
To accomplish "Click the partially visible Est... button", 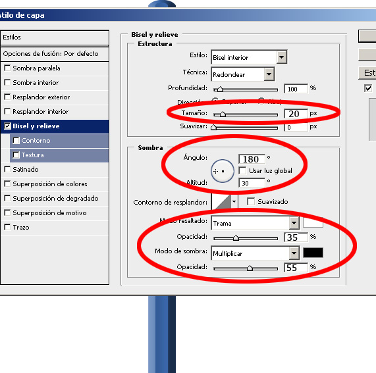I will tap(367, 73).
